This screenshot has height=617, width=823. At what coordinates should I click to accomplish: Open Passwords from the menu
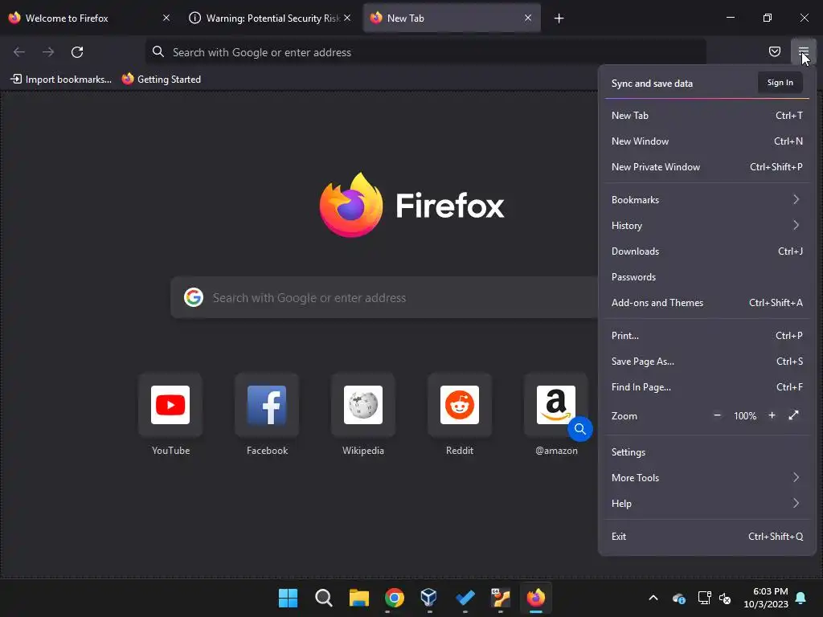tap(706, 277)
